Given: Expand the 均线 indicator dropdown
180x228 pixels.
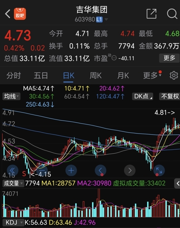Looking at the screenshot, I should pyautogui.click(x=11, y=96).
